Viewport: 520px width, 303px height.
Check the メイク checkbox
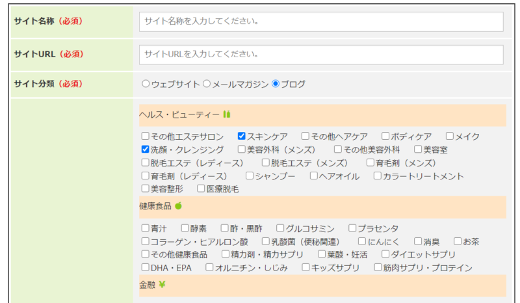[450, 136]
